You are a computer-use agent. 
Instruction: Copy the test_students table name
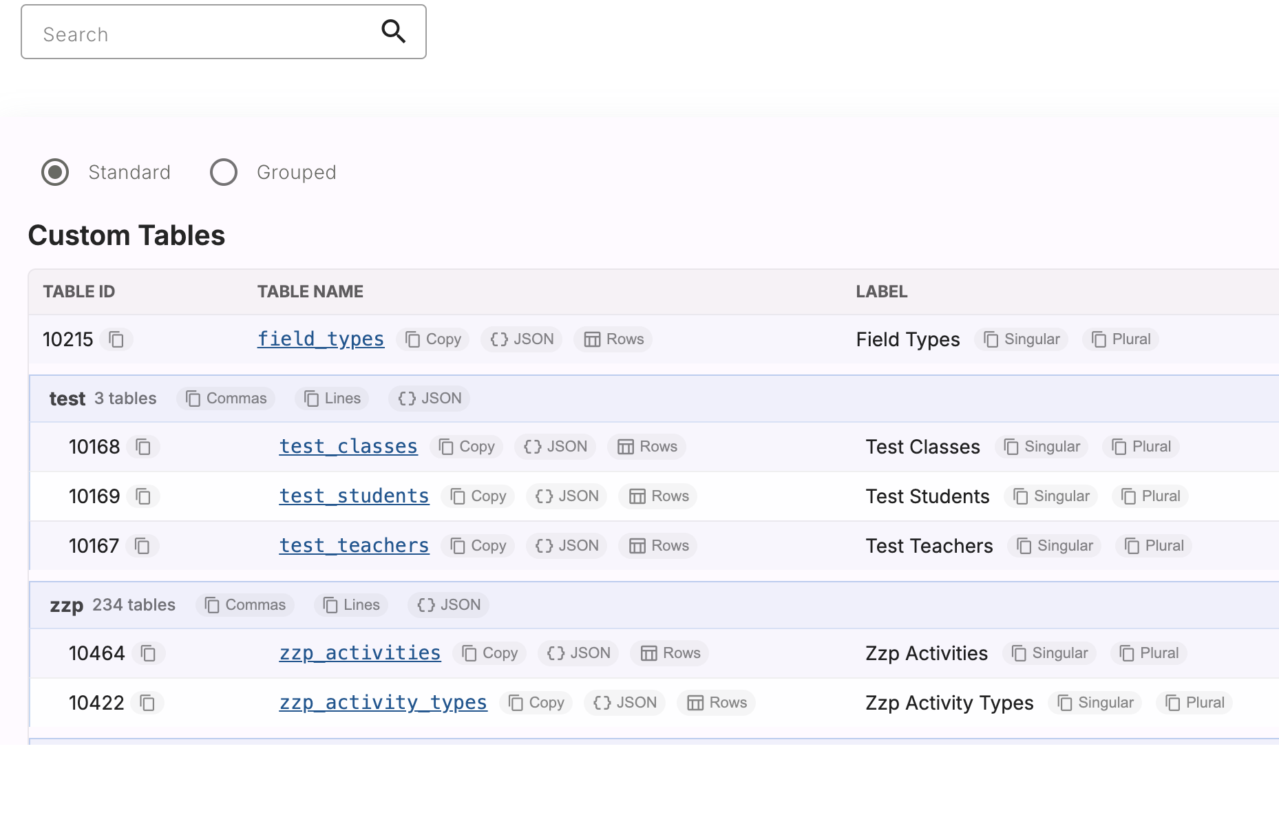(x=478, y=496)
